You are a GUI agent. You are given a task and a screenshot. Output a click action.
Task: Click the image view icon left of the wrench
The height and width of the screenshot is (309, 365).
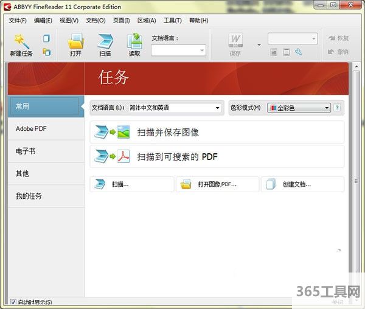(274, 52)
